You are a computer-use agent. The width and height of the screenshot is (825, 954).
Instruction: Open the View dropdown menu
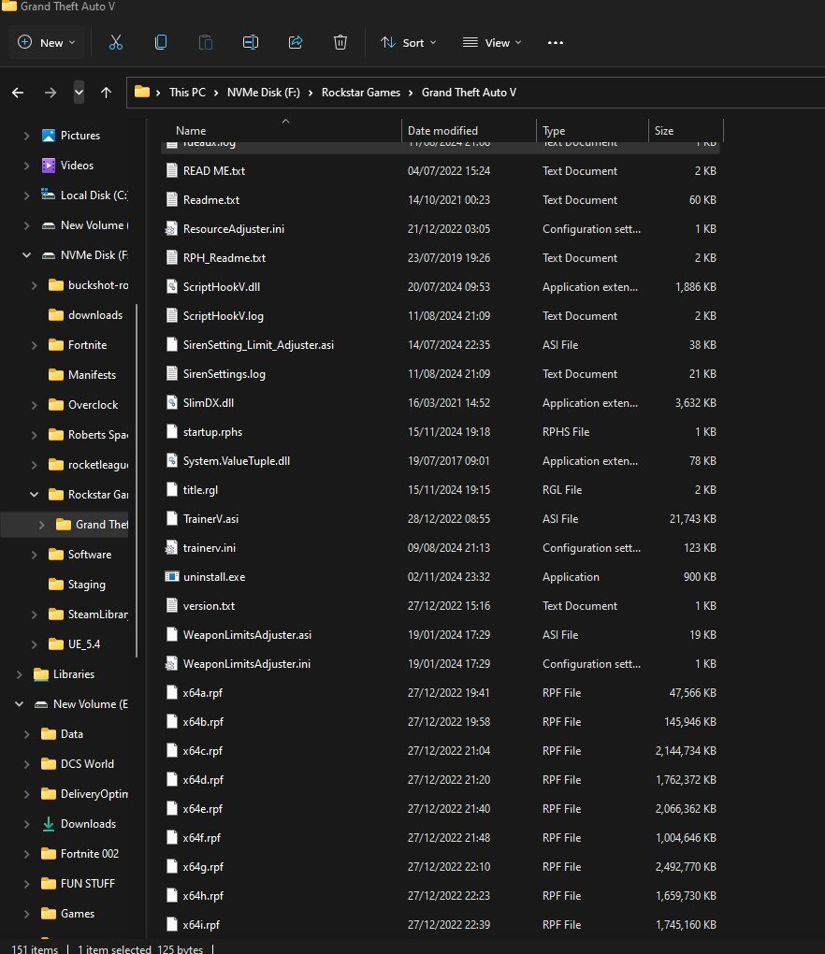click(x=492, y=42)
